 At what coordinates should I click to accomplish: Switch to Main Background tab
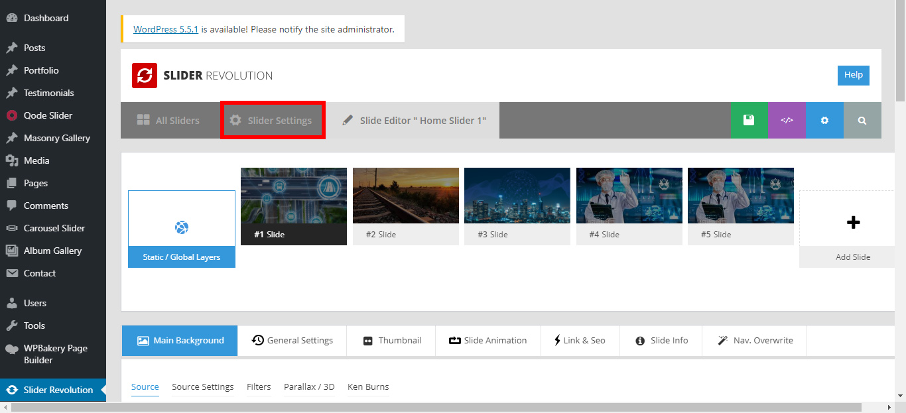180,341
